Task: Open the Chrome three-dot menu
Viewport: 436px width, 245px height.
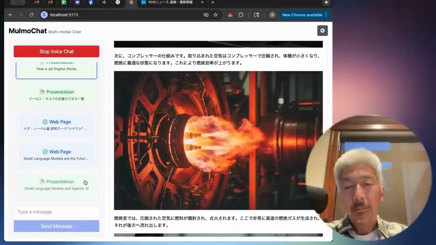Action: [326, 15]
